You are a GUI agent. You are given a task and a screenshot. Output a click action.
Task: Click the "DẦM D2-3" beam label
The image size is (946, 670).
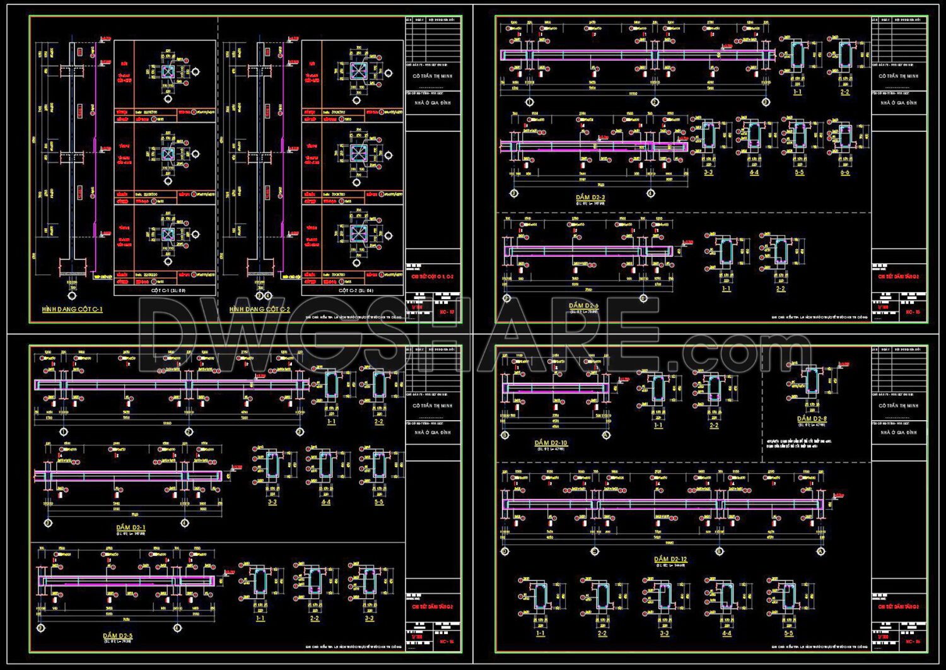click(x=591, y=197)
